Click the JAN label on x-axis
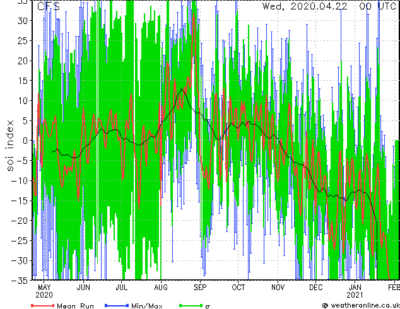 pos(355,288)
